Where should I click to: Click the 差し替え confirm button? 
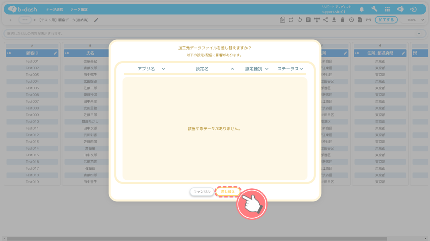tap(228, 192)
